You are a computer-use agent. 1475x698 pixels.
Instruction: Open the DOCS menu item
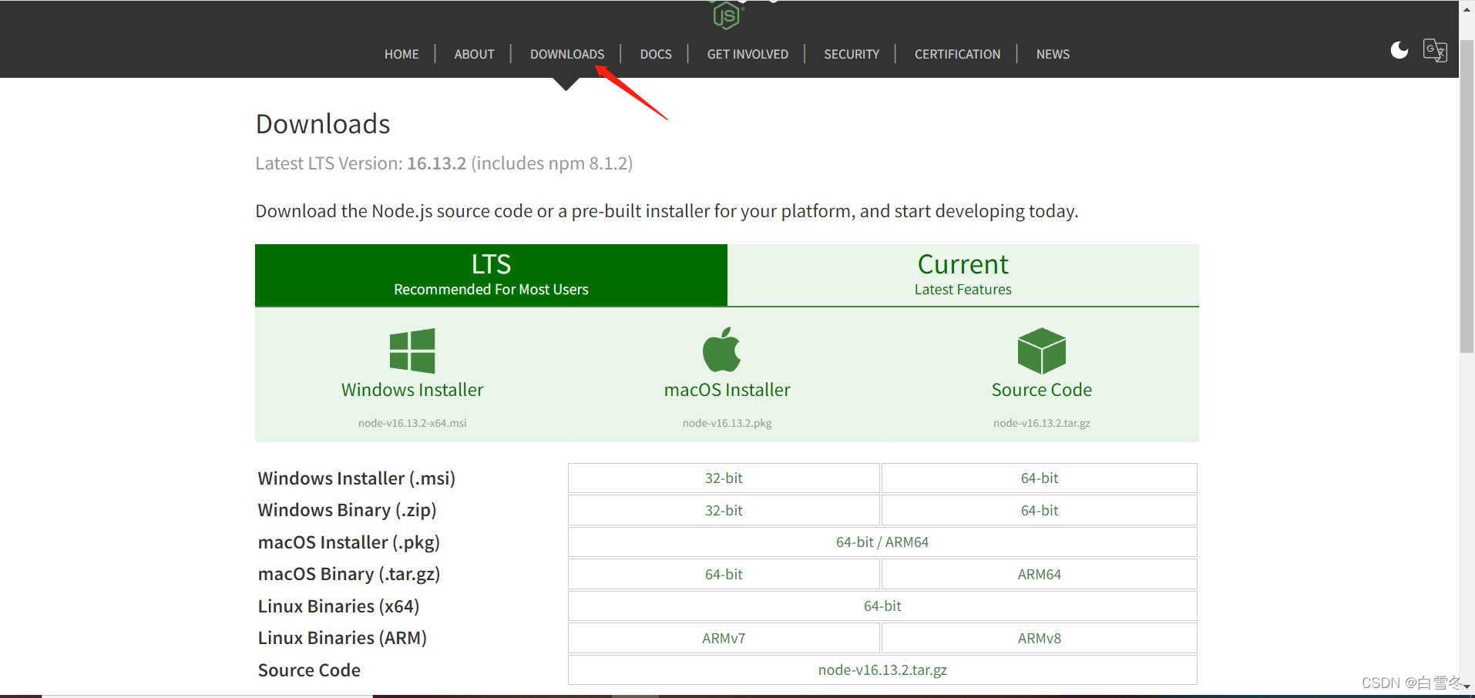(656, 54)
